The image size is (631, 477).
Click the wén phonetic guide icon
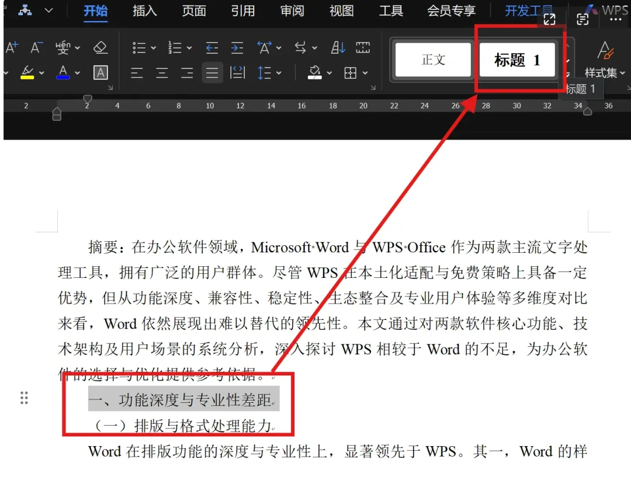pos(63,47)
